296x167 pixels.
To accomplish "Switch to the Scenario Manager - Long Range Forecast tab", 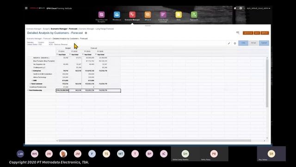I will [x=96, y=29].
